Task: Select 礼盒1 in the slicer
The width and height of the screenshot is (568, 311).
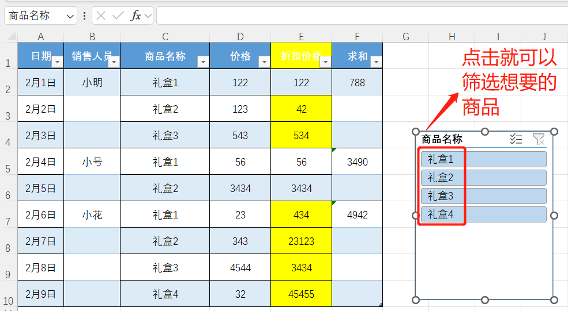Action: pyautogui.click(x=484, y=159)
